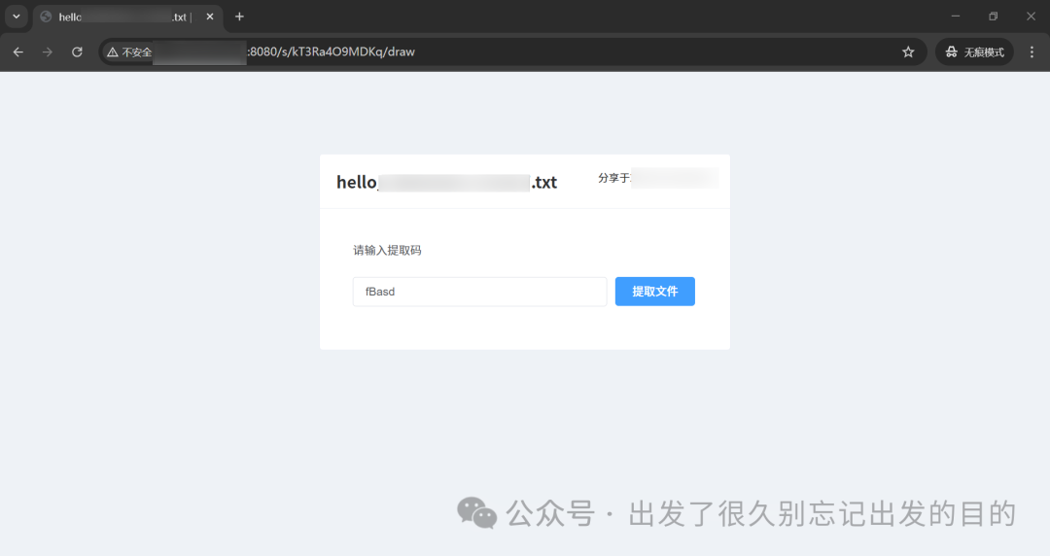Image resolution: width=1050 pixels, height=556 pixels.
Task: Click the hello .txt file title
Action: 446,182
